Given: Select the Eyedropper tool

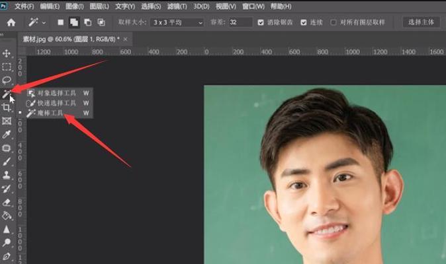Looking at the screenshot, I should click(x=7, y=135).
